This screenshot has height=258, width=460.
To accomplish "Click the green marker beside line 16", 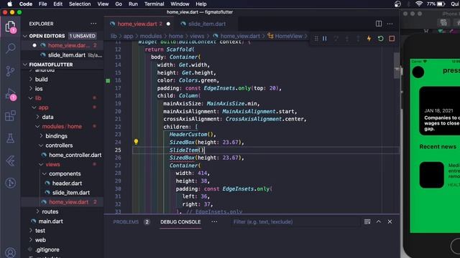I will (108, 80).
